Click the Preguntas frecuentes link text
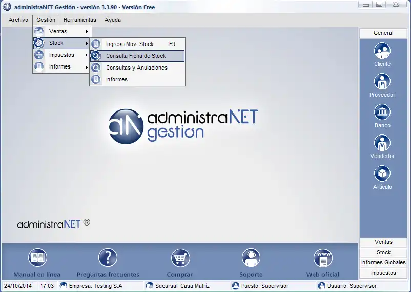Screen dimensions: 411x292 point(108,275)
